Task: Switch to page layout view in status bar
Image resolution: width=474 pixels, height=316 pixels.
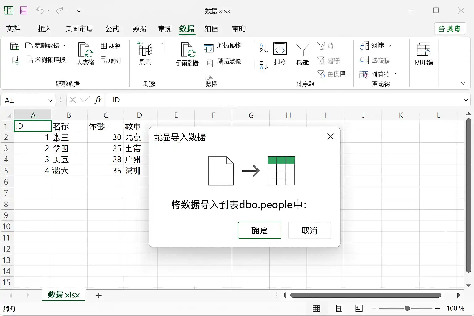Action: pos(338,308)
